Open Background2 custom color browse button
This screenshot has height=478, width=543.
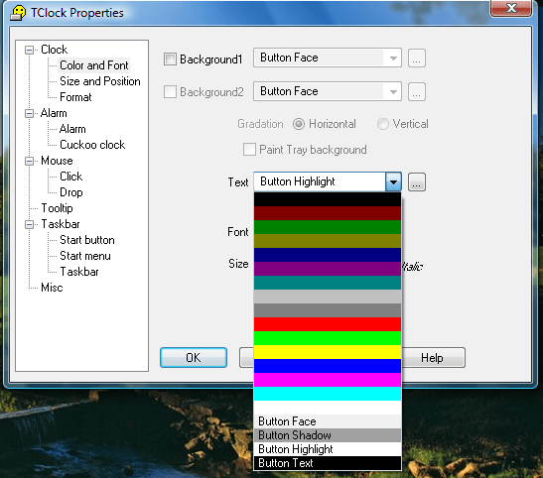pyautogui.click(x=417, y=91)
